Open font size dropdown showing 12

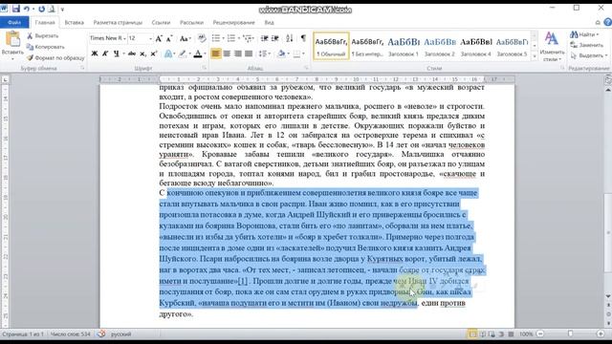pos(150,38)
